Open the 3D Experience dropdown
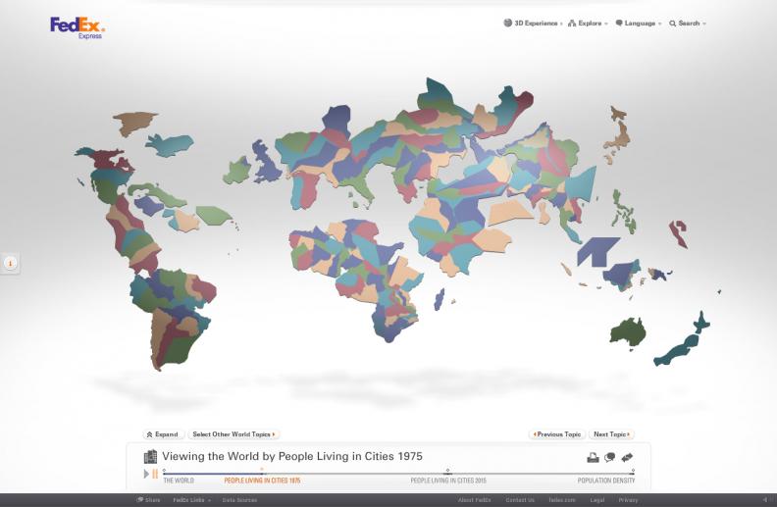Viewport: 777px width, 507px height. [x=533, y=24]
